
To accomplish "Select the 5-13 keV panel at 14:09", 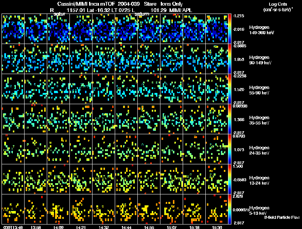I will click(59, 209).
